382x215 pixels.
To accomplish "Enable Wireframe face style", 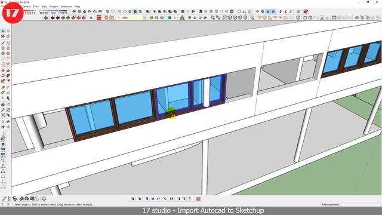I will (x=119, y=11).
